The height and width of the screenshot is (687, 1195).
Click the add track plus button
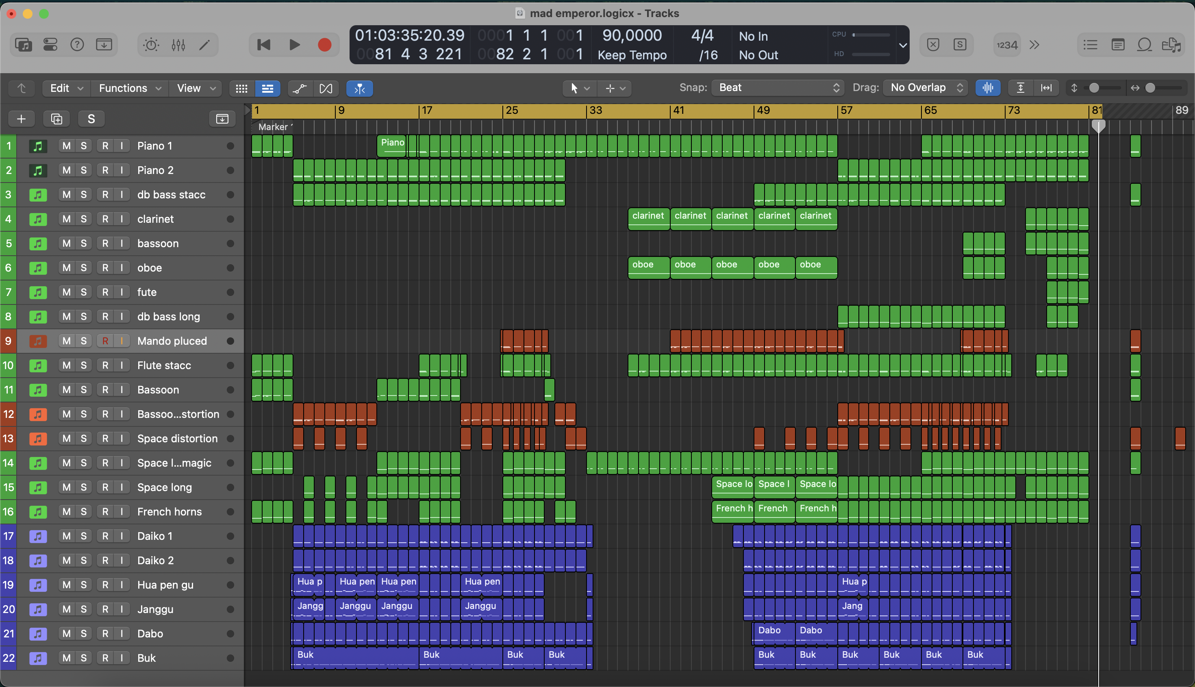click(x=21, y=119)
